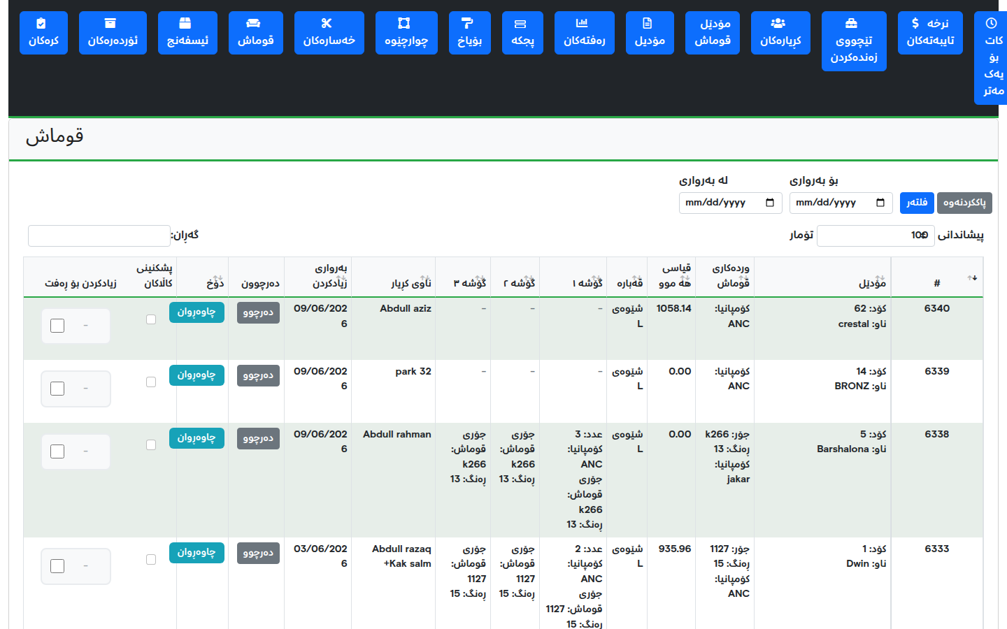
Task: Open the مۆدێل قوماش menu item
Action: [713, 33]
